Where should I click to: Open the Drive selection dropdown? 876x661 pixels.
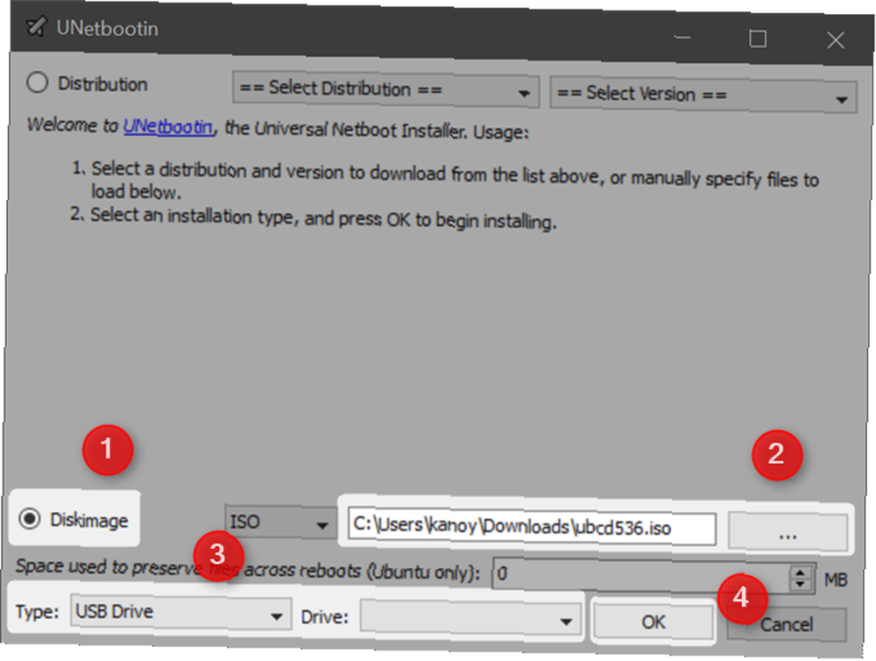click(x=470, y=617)
